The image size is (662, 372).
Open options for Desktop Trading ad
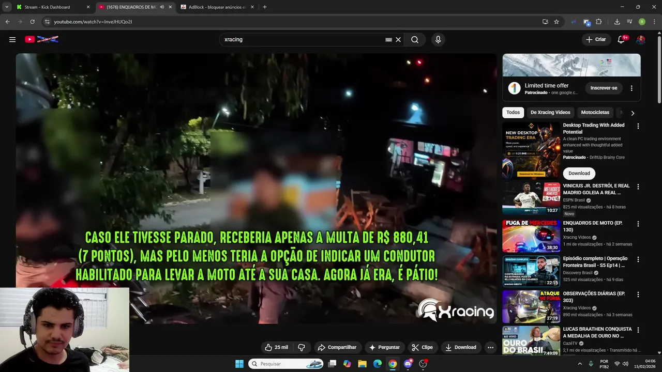(x=638, y=126)
